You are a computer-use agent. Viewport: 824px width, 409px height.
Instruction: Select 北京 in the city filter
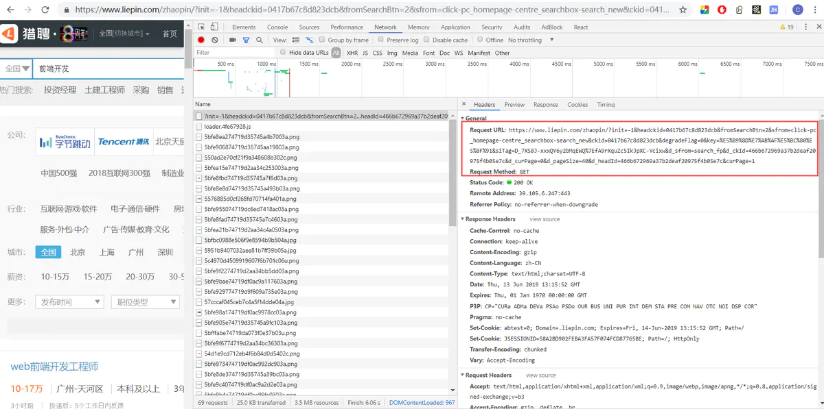pyautogui.click(x=78, y=252)
